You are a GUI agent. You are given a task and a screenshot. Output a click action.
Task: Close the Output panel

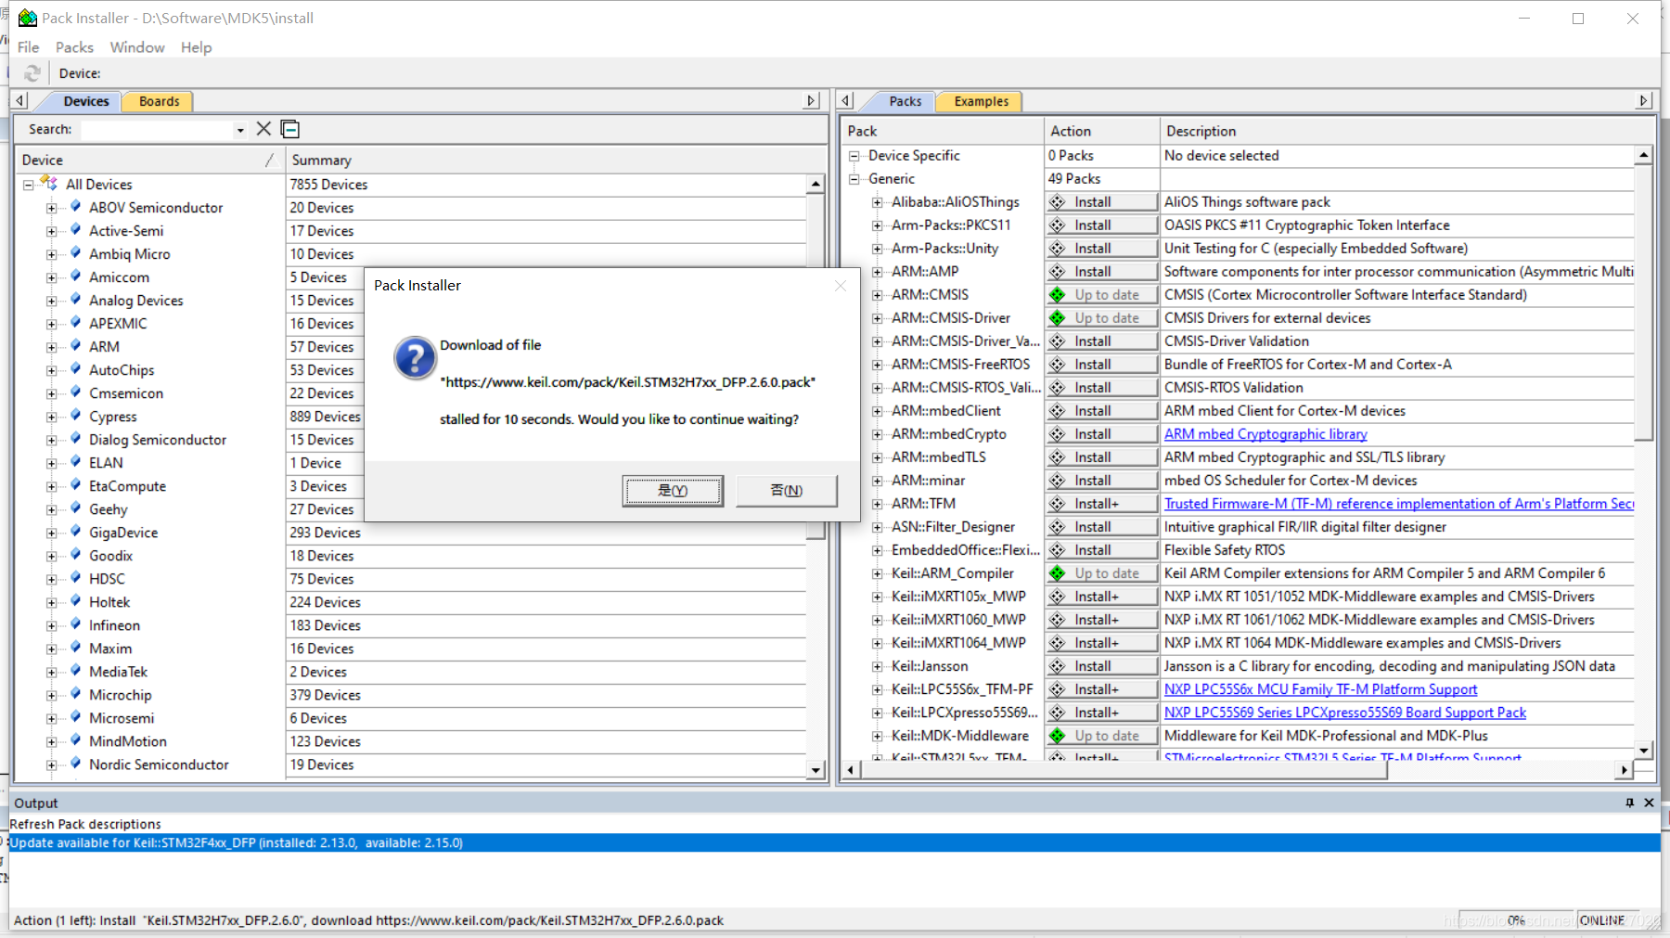coord(1649,803)
